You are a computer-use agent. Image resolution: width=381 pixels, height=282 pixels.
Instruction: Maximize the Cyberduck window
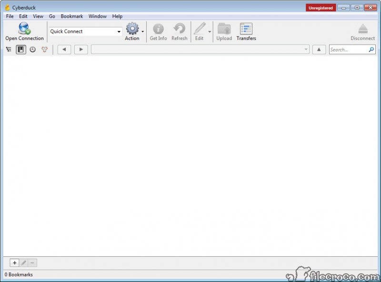[x=357, y=8]
